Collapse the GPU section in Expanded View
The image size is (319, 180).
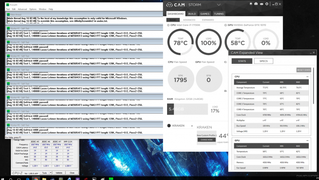[307, 140]
